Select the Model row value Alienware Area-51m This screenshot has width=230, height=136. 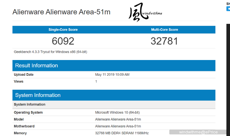point(118,119)
